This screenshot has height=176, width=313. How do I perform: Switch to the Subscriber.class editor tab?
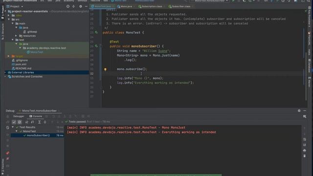click(181, 6)
